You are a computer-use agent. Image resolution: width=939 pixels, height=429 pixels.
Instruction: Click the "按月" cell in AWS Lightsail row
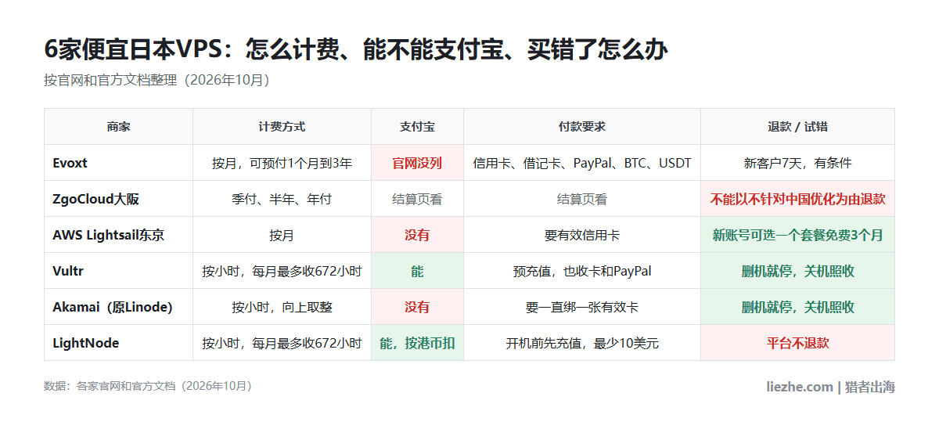coord(282,235)
